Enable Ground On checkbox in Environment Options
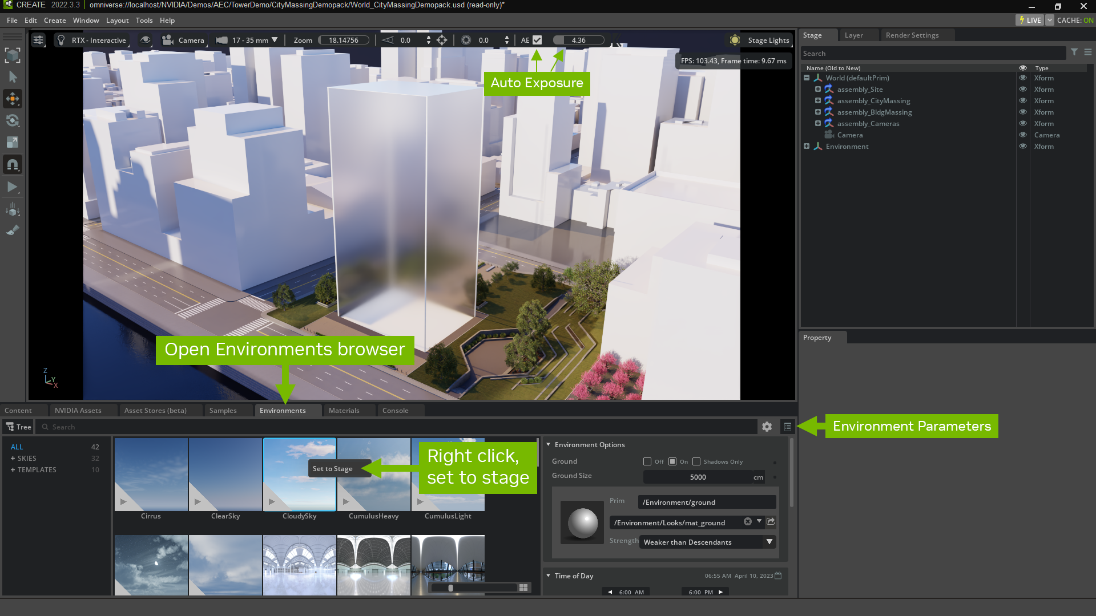The image size is (1096, 616). pyautogui.click(x=672, y=461)
